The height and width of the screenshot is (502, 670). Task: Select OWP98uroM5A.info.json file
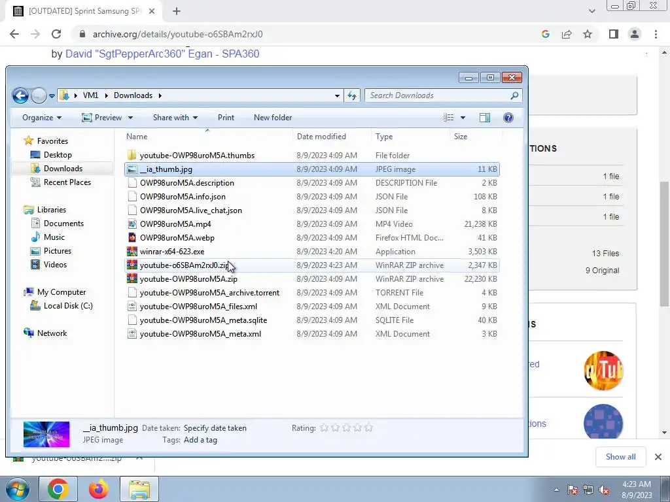tap(183, 196)
